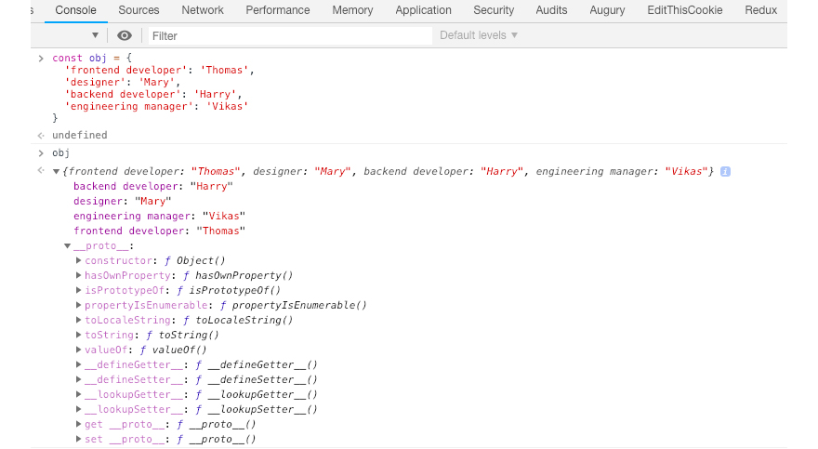Expand the hasOwnProperty entry
818x449 pixels.
[78, 275]
